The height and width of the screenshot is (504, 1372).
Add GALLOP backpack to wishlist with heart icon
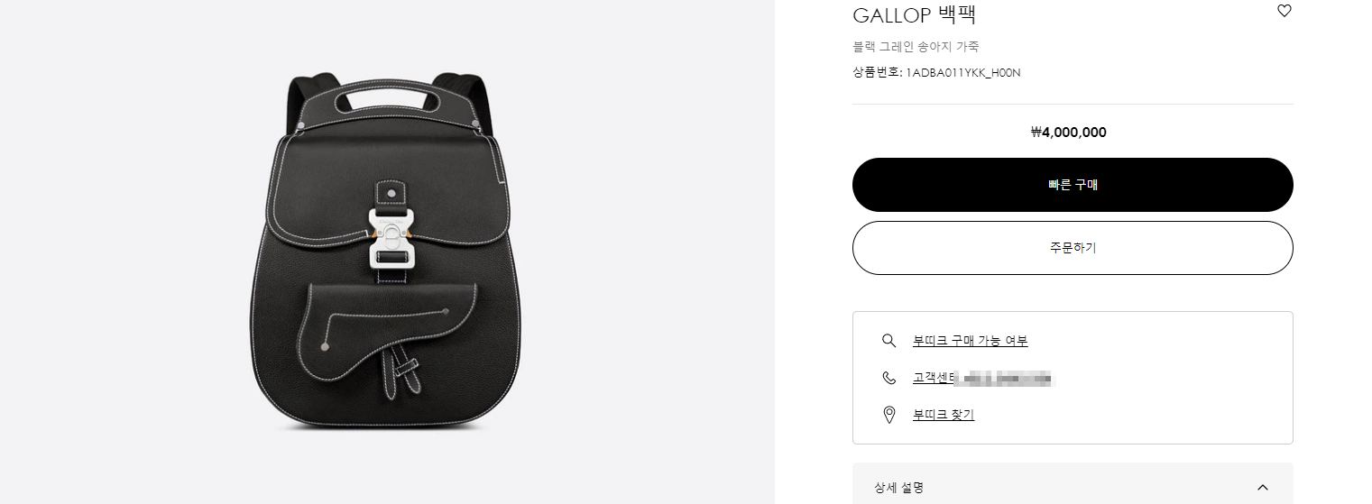[1285, 11]
